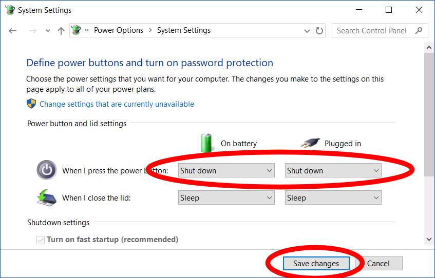Go up one folder level arrow
The height and width of the screenshot is (278, 435).
tap(61, 31)
